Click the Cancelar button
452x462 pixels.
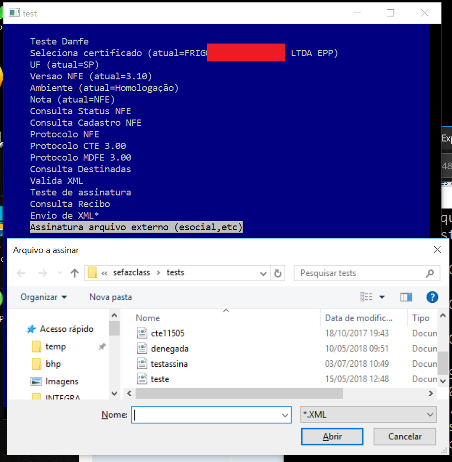tap(405, 436)
